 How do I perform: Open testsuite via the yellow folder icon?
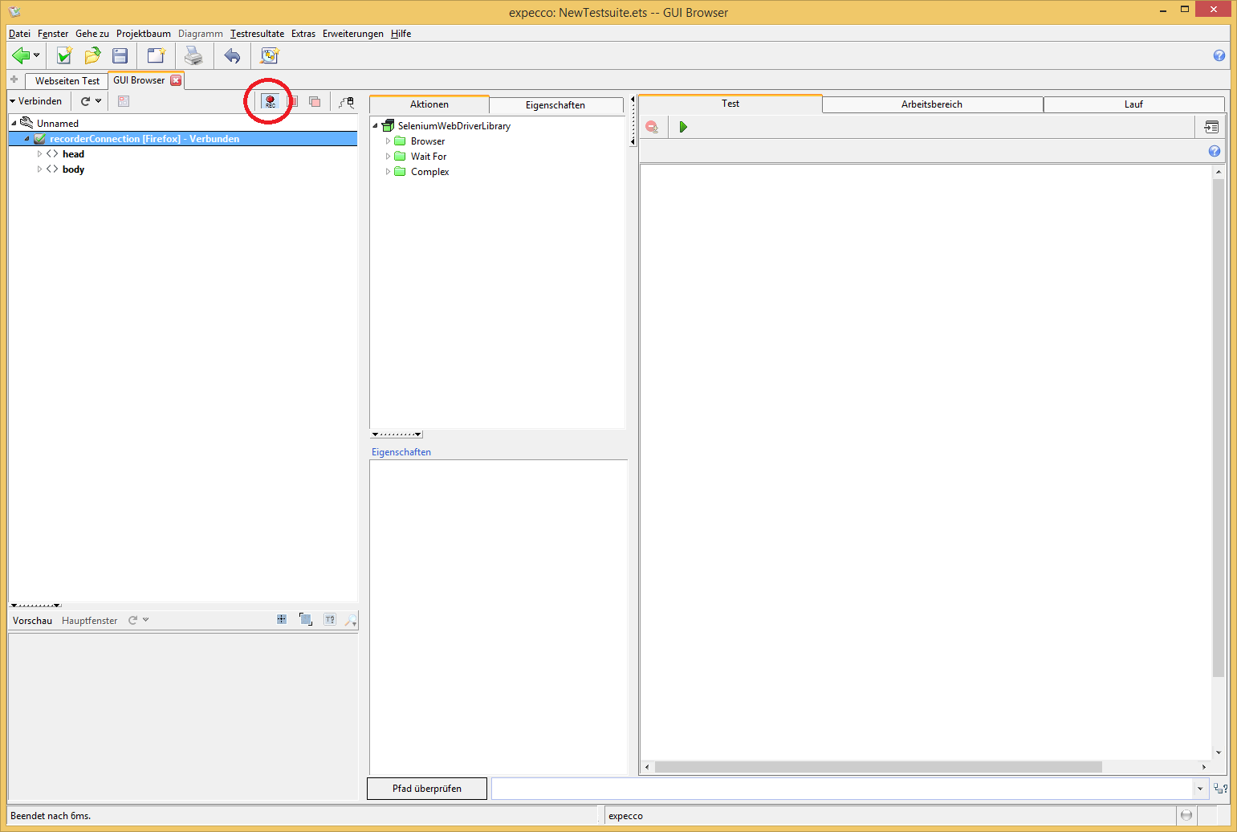click(x=92, y=55)
